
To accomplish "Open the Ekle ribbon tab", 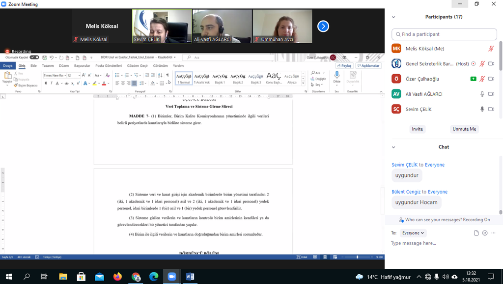I will (33, 65).
